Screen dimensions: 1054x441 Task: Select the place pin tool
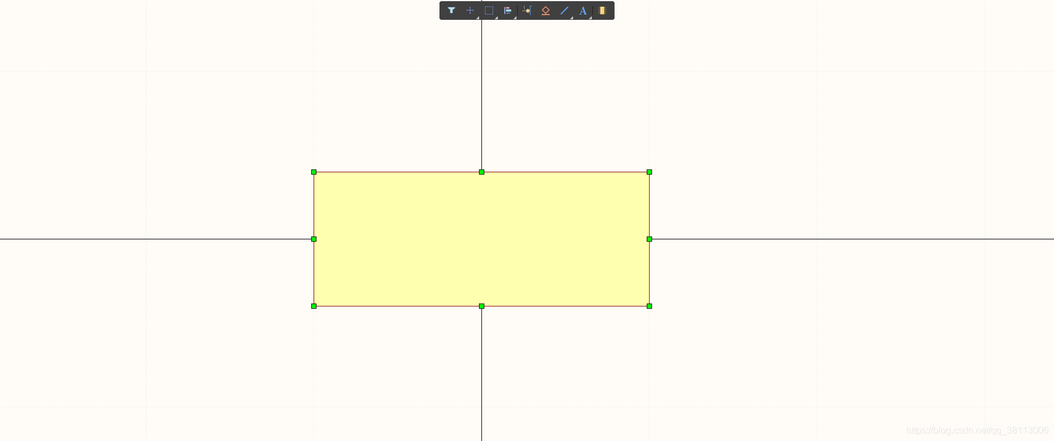pyautogui.click(x=527, y=10)
